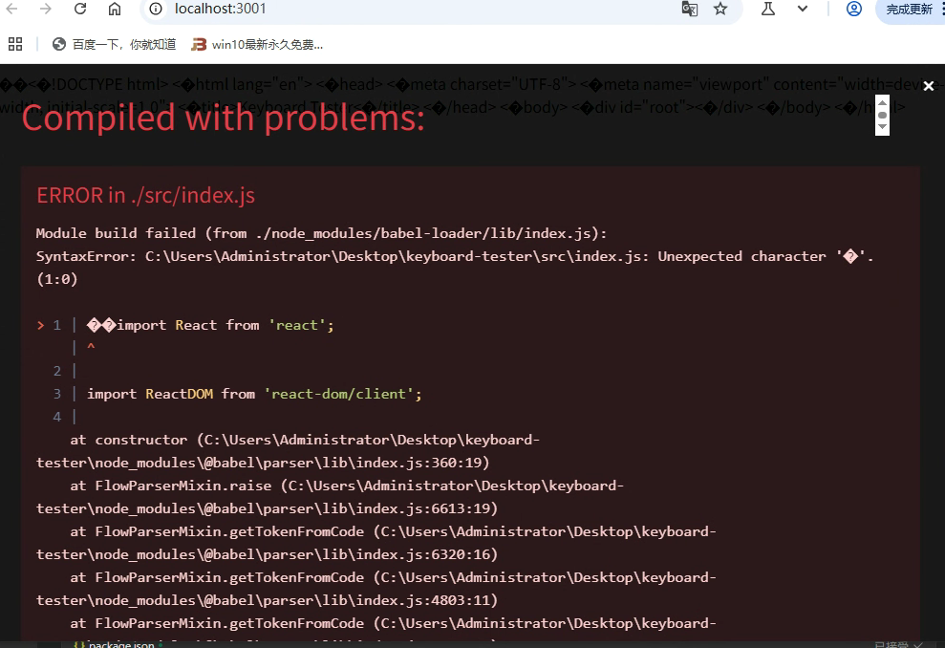Image resolution: width=945 pixels, height=648 pixels.
Task: Open the user profile icon
Action: click(x=853, y=9)
